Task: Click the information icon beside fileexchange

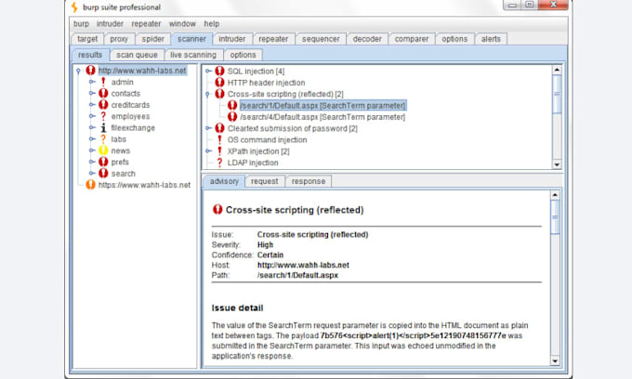Action: tap(103, 127)
